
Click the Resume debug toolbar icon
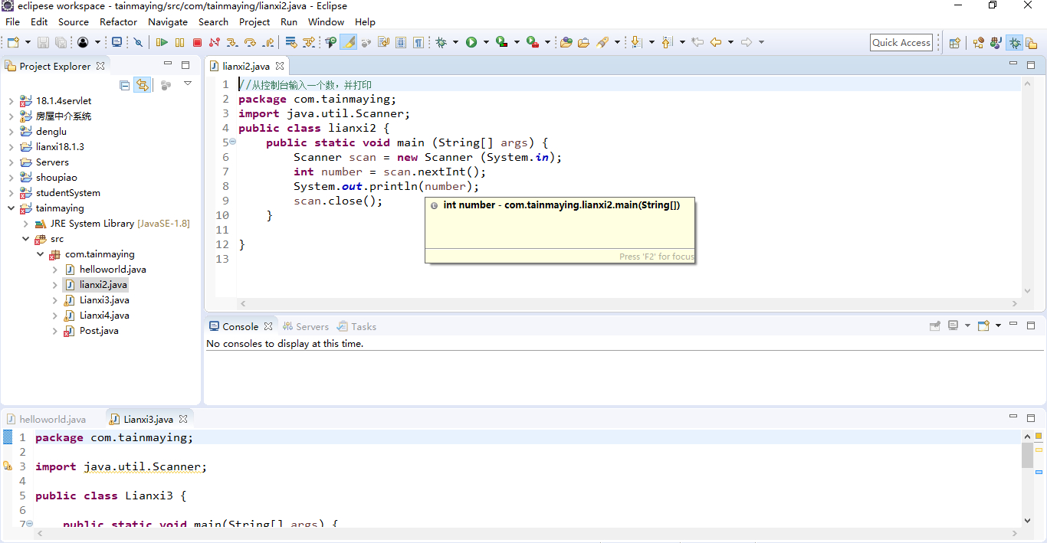162,43
